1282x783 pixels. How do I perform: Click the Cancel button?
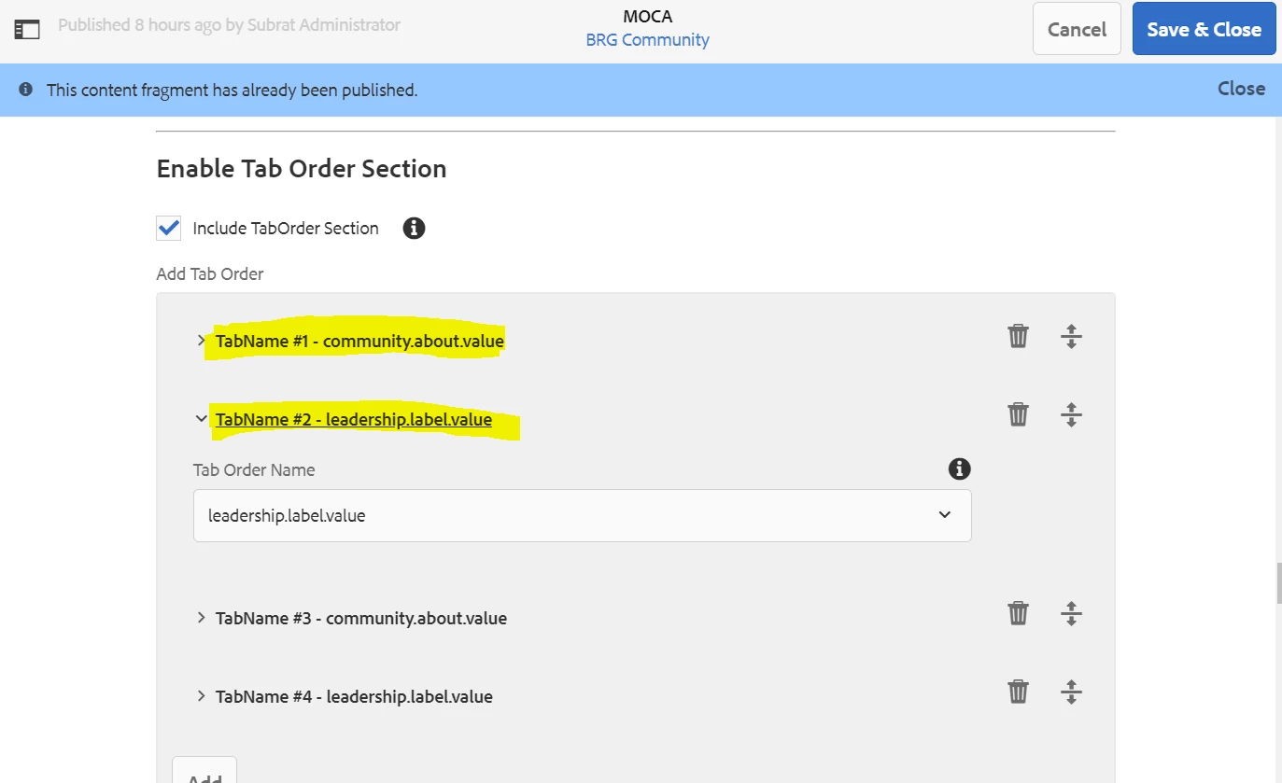tap(1077, 29)
